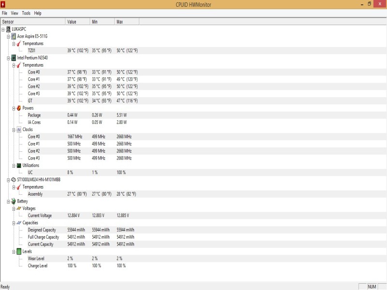Collapse Temperatures under Acer Aspire
The width and height of the screenshot is (387, 290).
(x=14, y=44)
